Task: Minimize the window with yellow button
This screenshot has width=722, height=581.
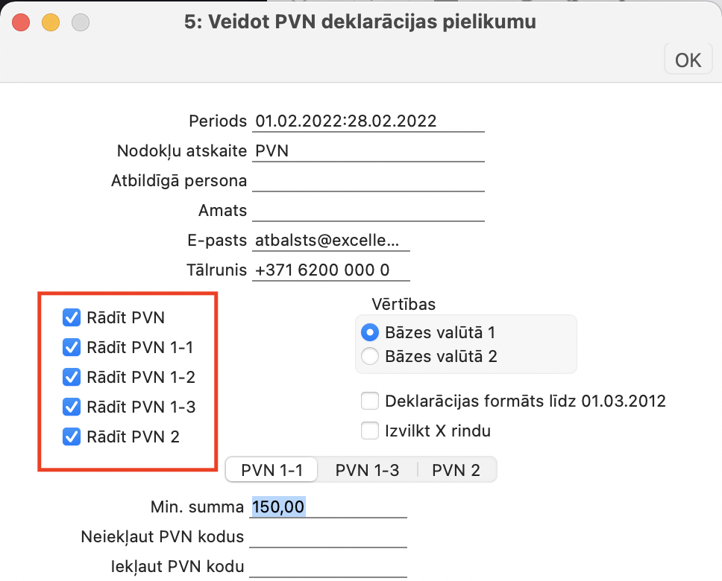Action: 51,22
